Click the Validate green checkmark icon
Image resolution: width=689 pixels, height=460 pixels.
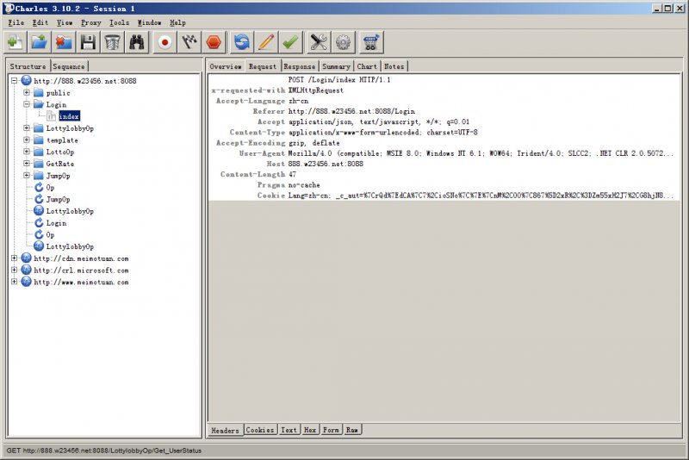click(290, 42)
